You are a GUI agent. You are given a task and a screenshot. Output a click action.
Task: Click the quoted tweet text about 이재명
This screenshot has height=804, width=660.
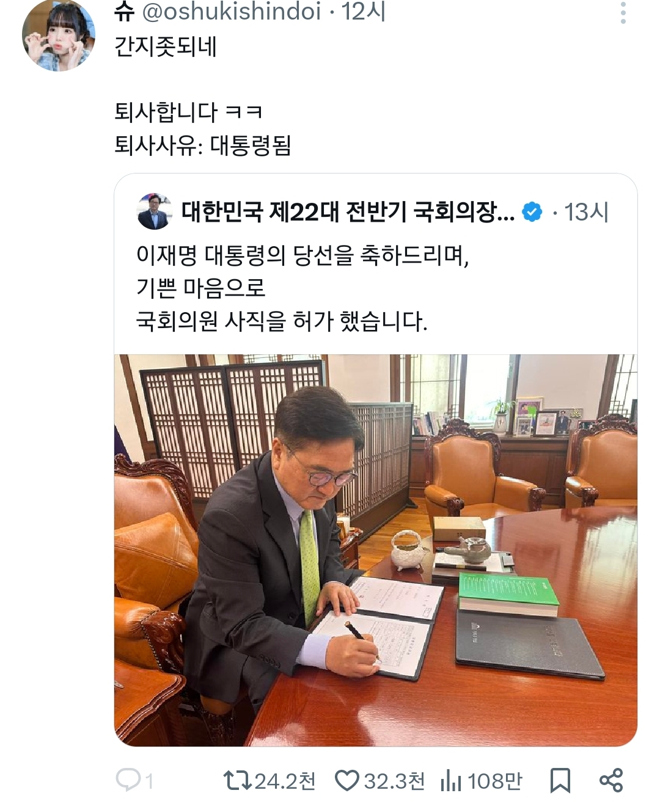click(302, 288)
